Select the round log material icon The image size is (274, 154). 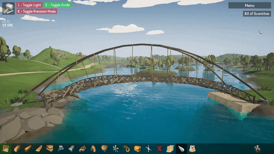coord(17,149)
